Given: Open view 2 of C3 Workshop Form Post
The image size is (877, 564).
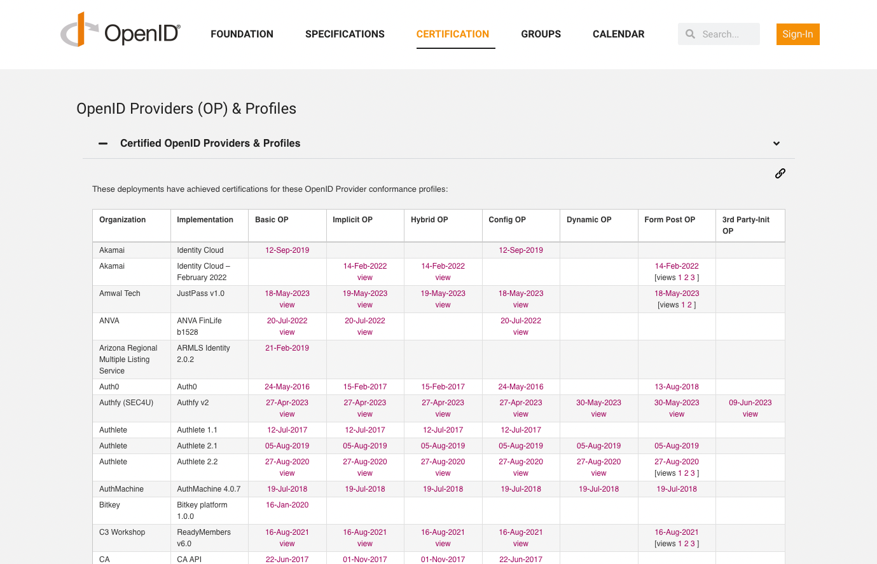Looking at the screenshot, I should (686, 544).
